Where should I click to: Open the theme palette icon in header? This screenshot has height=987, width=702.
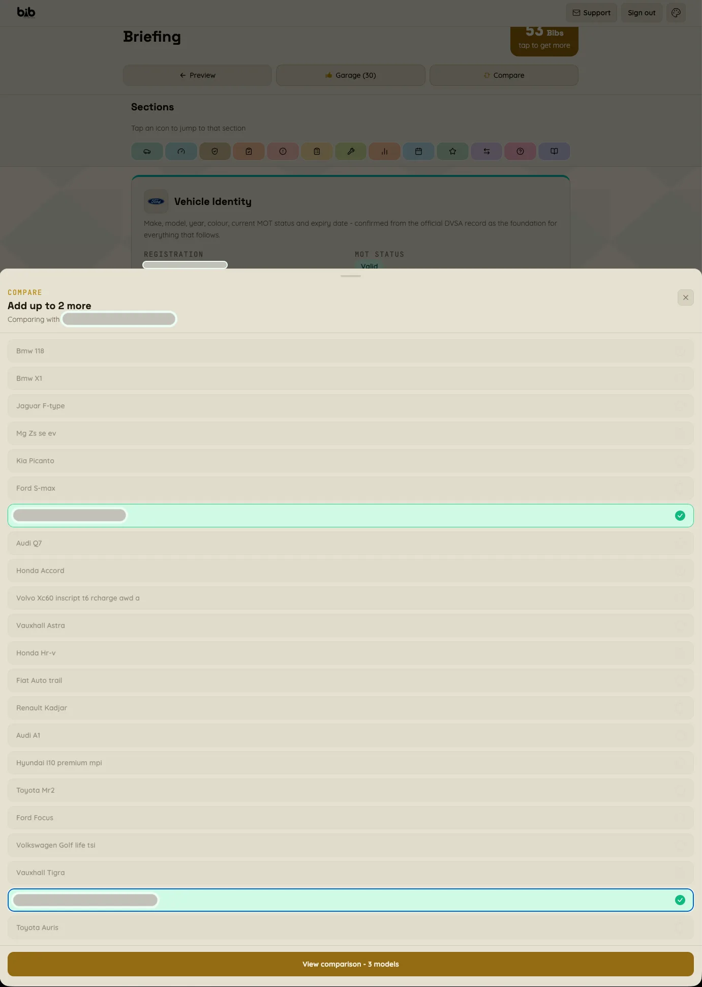[x=676, y=13]
